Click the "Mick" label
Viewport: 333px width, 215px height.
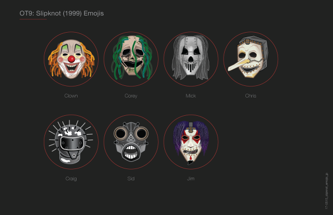[191, 96]
